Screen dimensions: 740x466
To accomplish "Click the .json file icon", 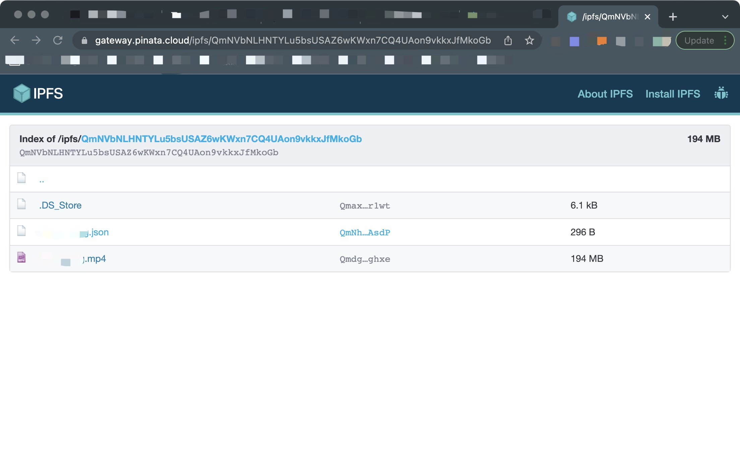I will coord(21,231).
